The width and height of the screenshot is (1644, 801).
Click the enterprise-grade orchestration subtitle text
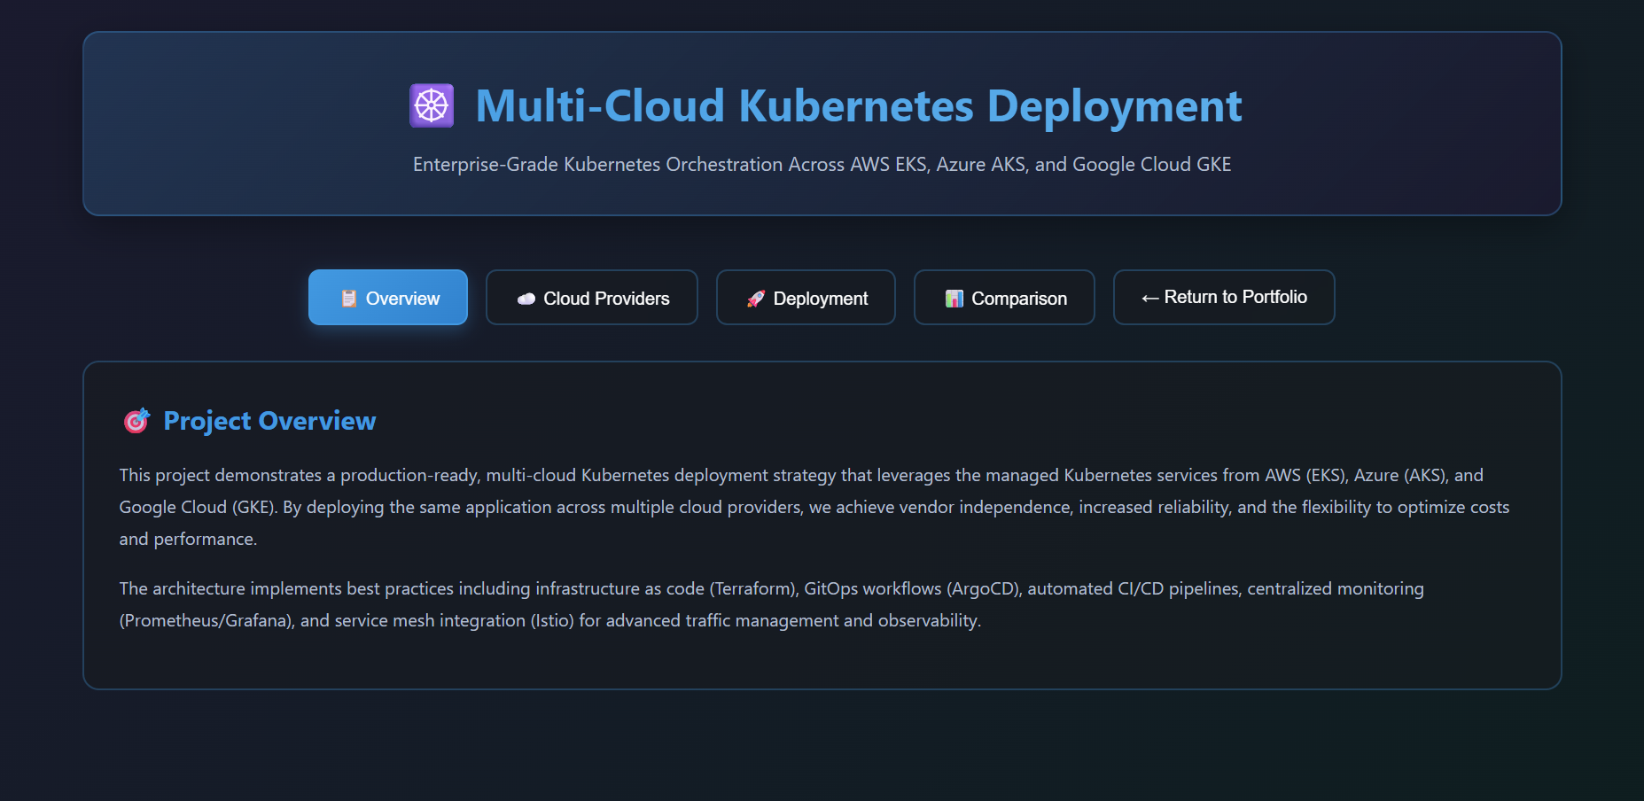coord(822,164)
